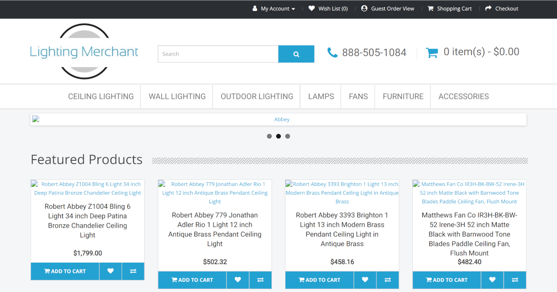Viewport: 557px width, 292px height.
Task: Open the Furniture menu
Action: click(403, 96)
